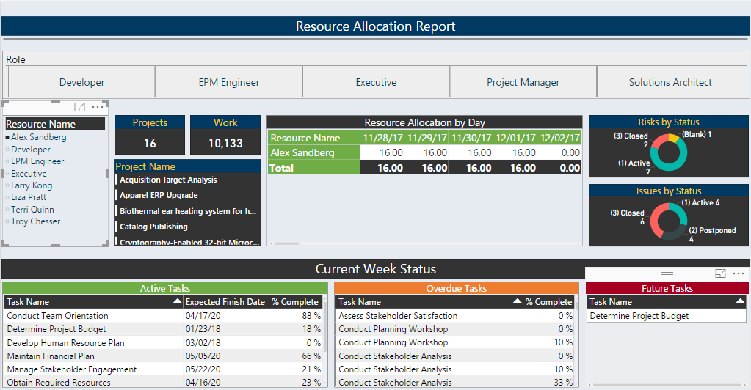Open more options on Resource Name slicer
This screenshot has height=390, width=751.
point(98,107)
